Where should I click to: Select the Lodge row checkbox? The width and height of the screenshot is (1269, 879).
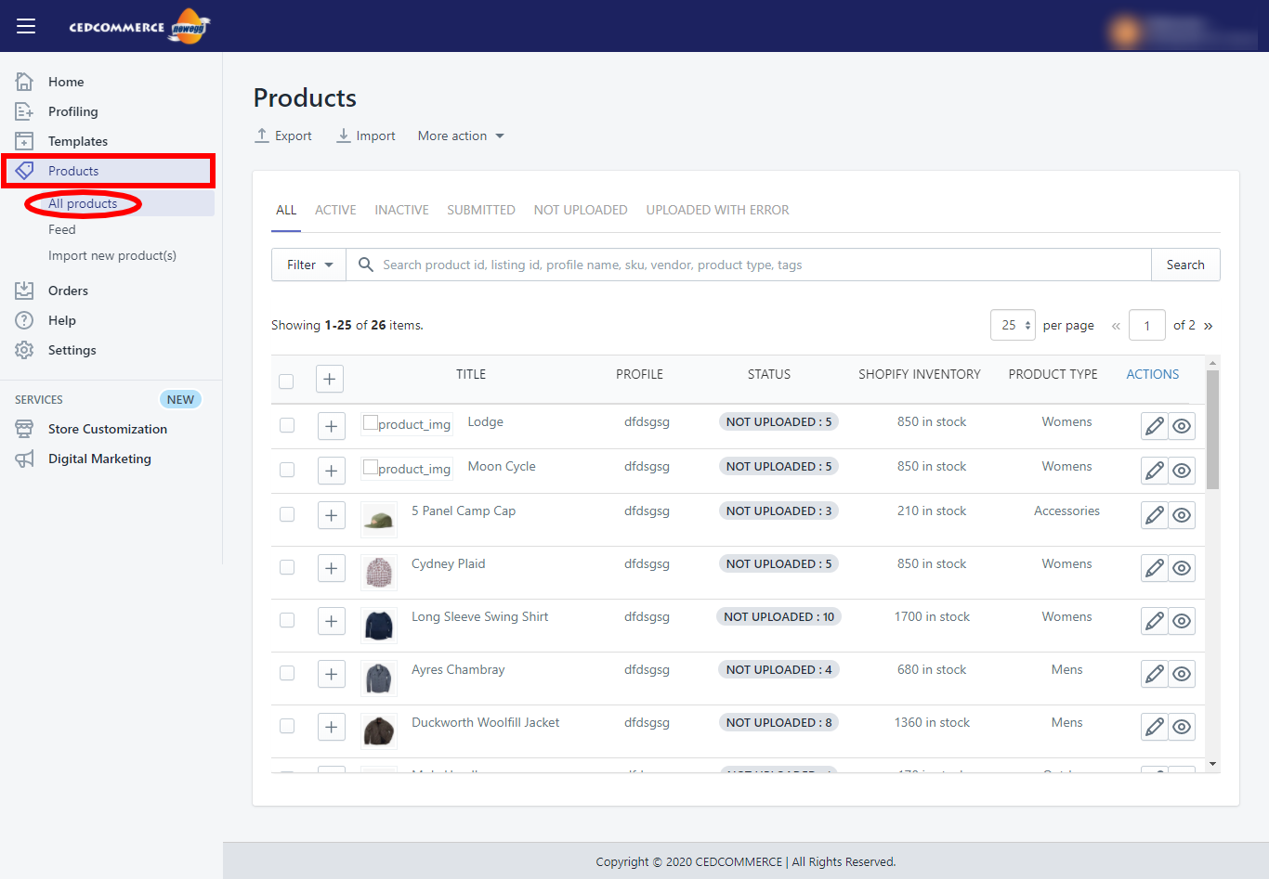tap(287, 425)
